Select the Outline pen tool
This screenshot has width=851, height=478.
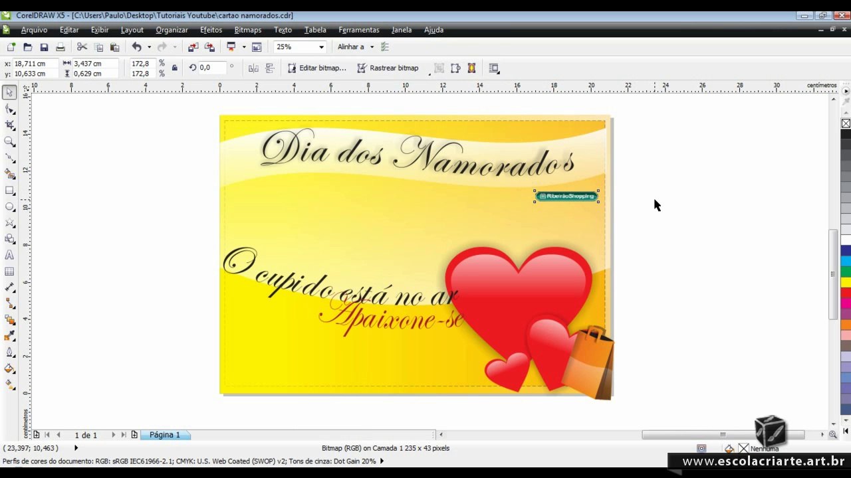(10, 353)
